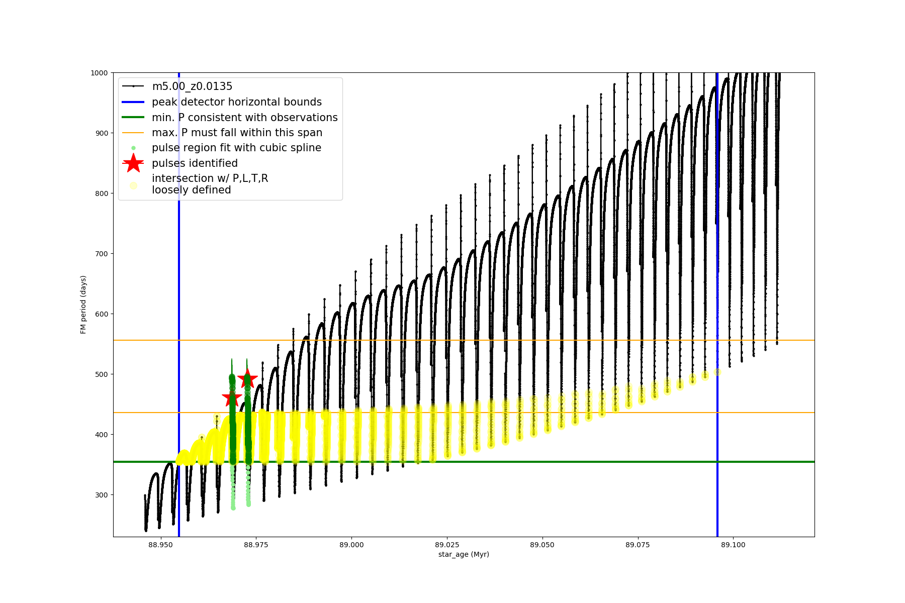Image resolution: width=905 pixels, height=603 pixels.
Task: Select 'min. P consistent with observations' legend text
Action: tap(244, 117)
